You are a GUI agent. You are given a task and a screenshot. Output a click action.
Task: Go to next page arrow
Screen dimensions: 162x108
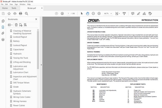click(62, 14)
